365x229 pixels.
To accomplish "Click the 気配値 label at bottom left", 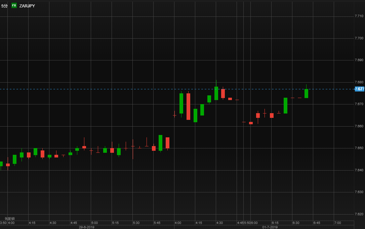I will pyautogui.click(x=10, y=219).
